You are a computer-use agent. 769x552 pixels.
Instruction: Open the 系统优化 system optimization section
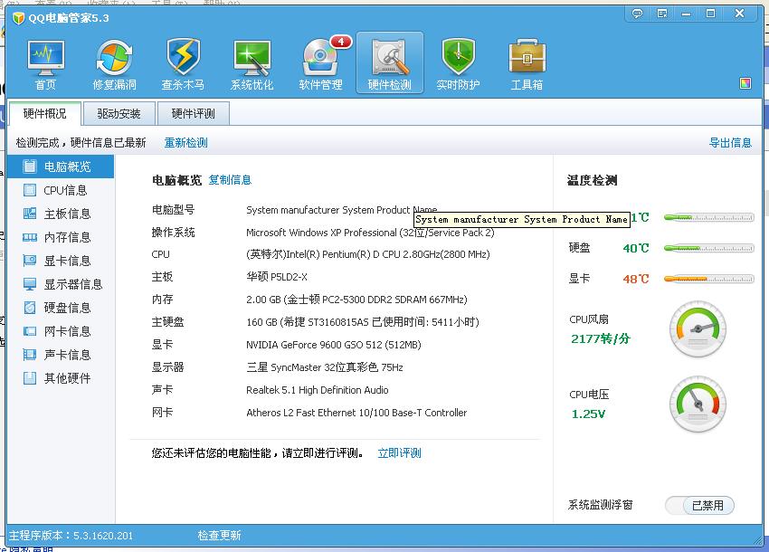[x=252, y=65]
